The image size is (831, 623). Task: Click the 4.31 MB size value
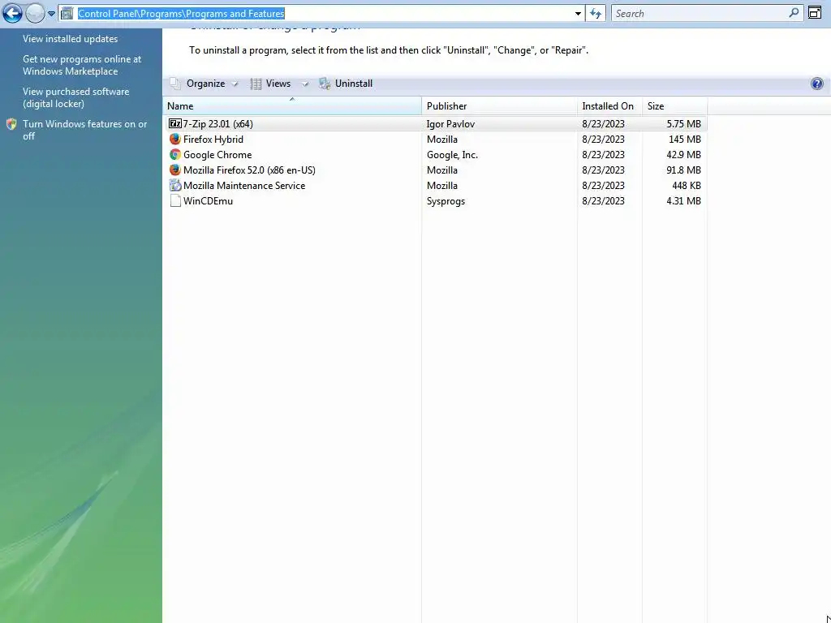click(x=683, y=201)
